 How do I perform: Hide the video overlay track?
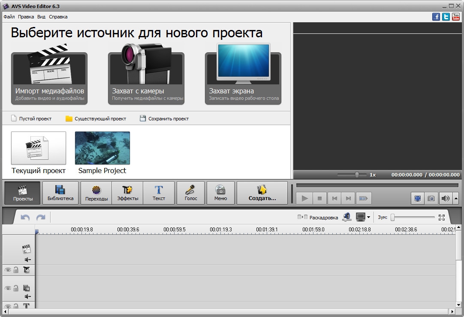8,288
